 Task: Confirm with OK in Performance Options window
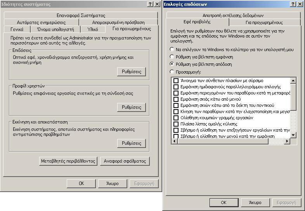(x=224, y=202)
